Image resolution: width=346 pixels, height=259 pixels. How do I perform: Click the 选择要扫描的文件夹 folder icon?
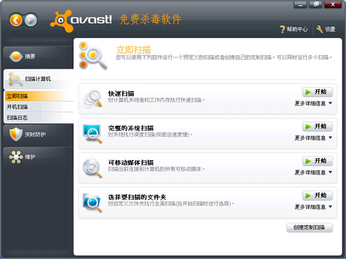[x=92, y=201]
